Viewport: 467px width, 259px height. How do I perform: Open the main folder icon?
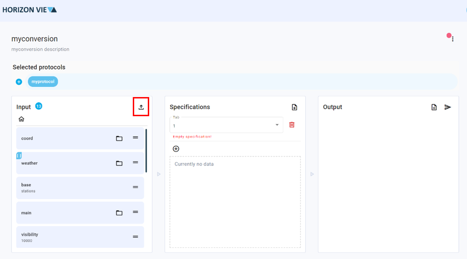coord(119,213)
